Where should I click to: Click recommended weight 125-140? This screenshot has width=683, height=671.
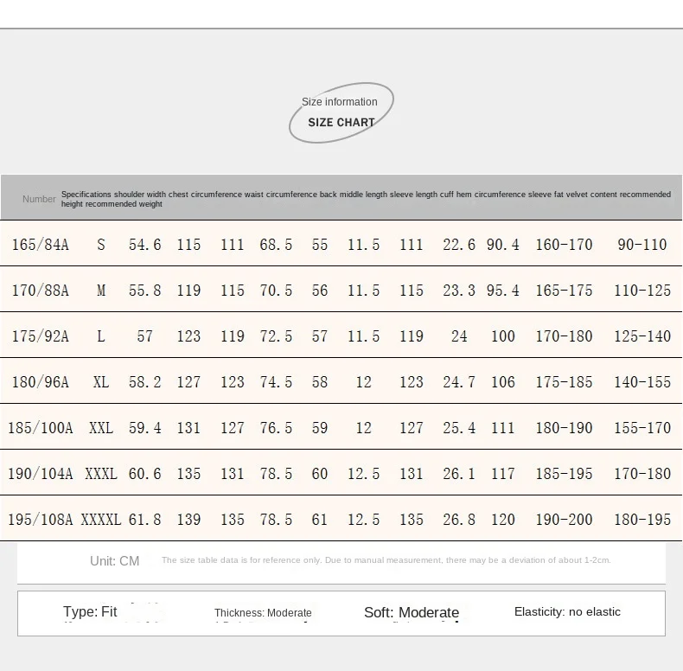pos(642,336)
